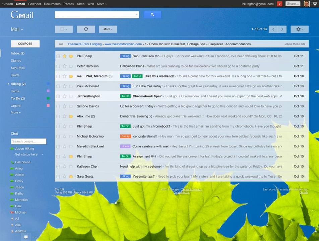This screenshot has height=241, width=319.
Task: Click the chat bubble icon at bottom
Action: pos(26,237)
